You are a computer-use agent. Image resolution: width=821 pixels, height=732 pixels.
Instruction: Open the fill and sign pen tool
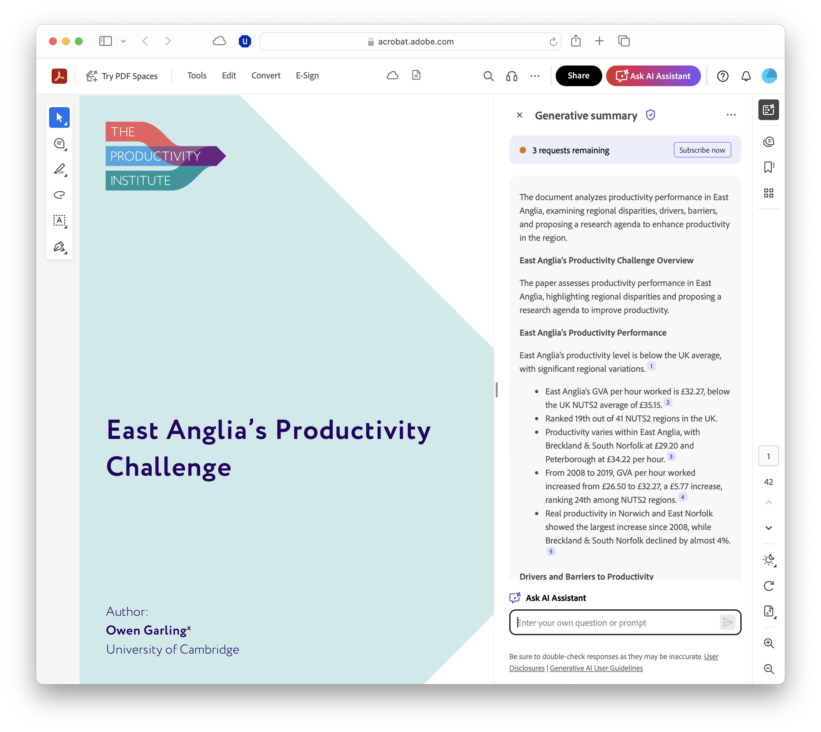(x=59, y=247)
